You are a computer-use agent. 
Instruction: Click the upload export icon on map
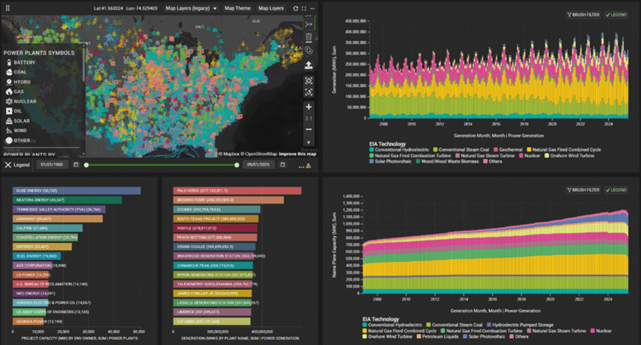coord(309,65)
